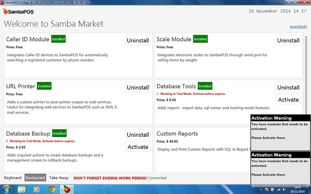The width and height of the screenshot is (311, 194).
Task: Click the network signal icon in the tray
Action: 279,189
